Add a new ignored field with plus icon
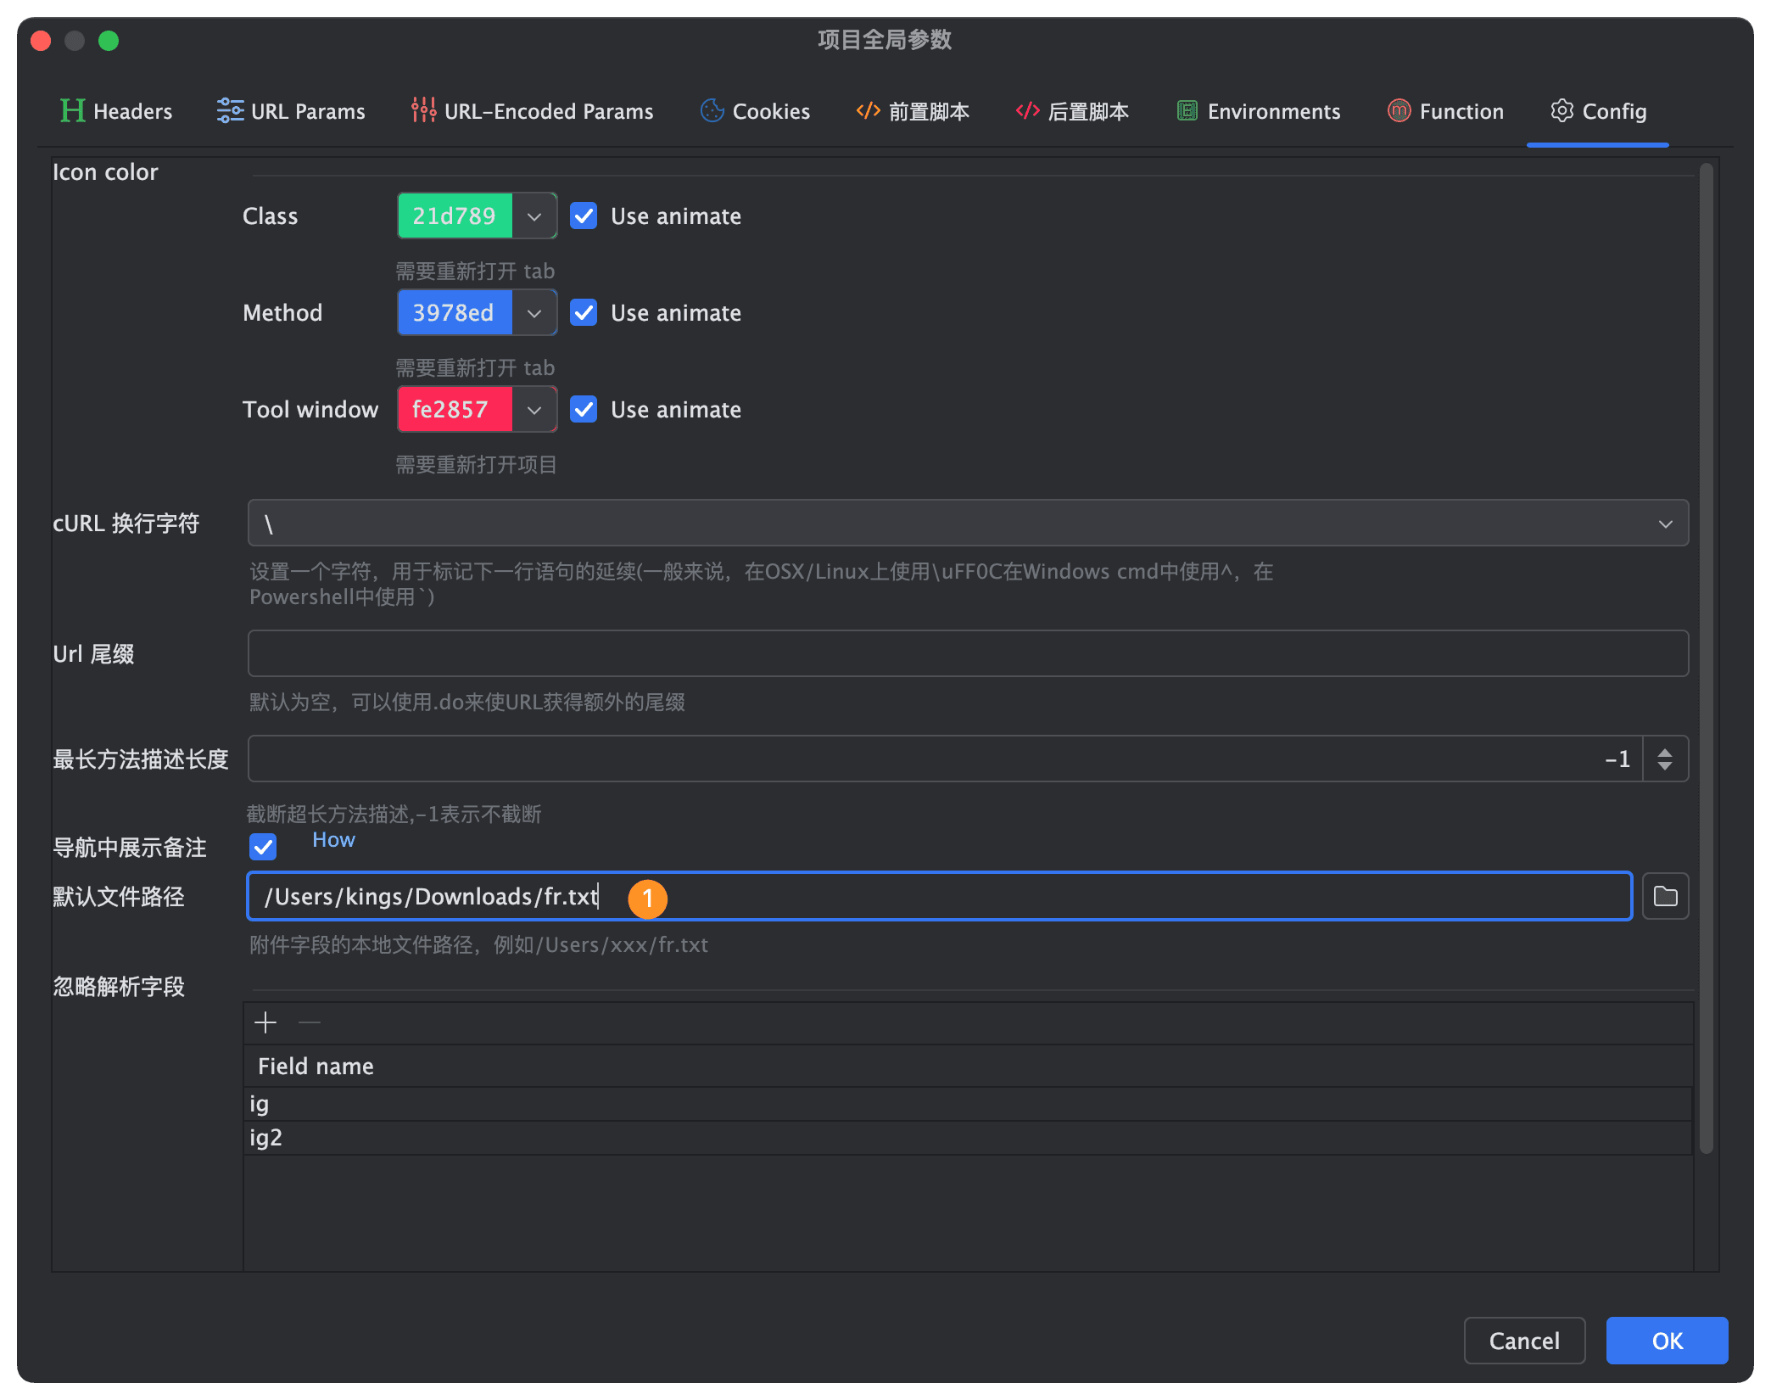Screen dimensions: 1771x1400 click(265, 1022)
